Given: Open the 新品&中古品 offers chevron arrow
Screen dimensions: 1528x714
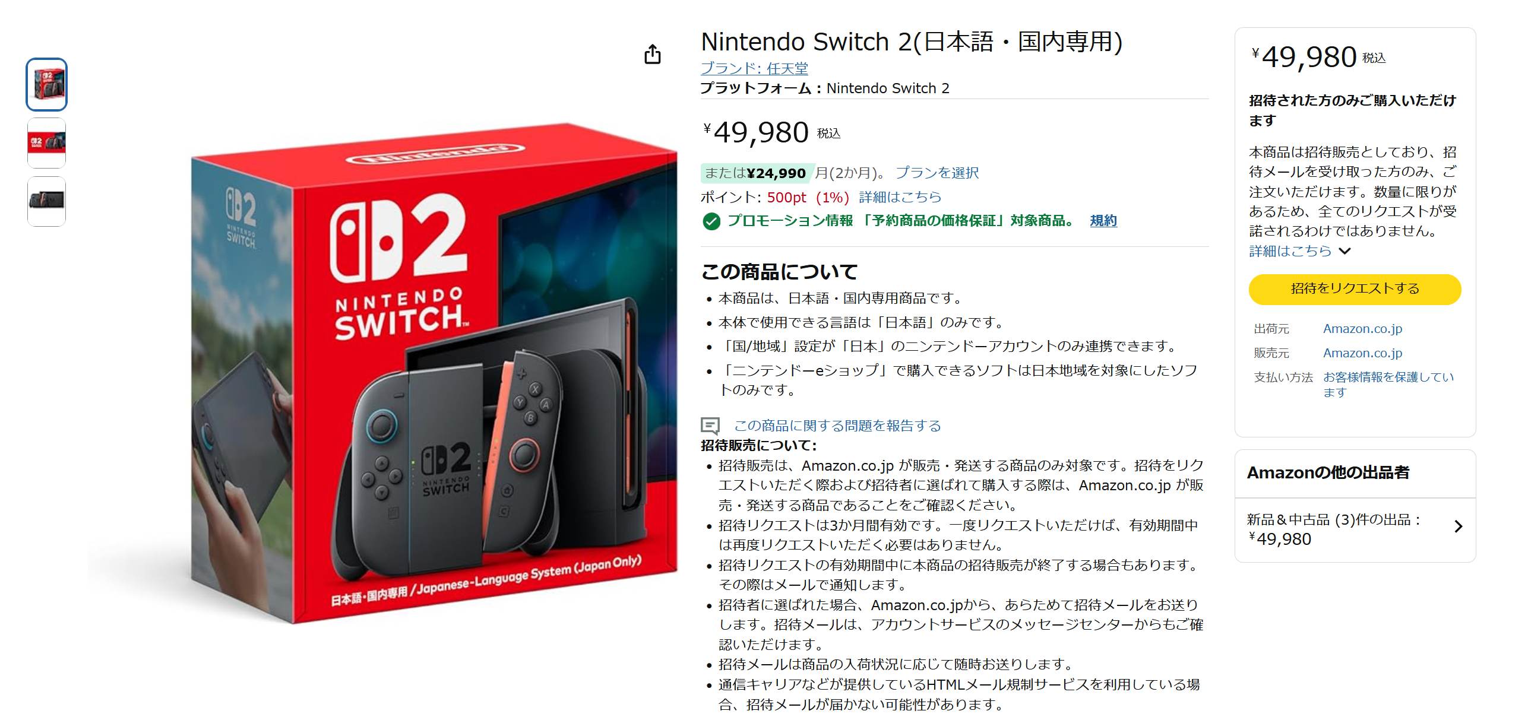Looking at the screenshot, I should [x=1458, y=526].
